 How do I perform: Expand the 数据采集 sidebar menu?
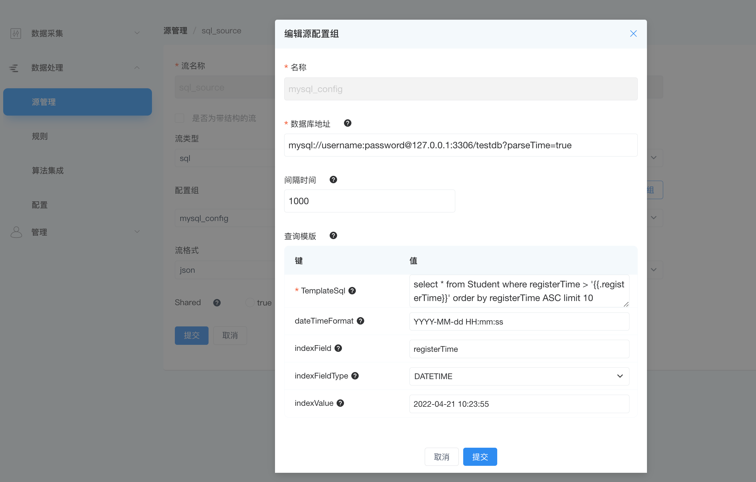point(76,33)
